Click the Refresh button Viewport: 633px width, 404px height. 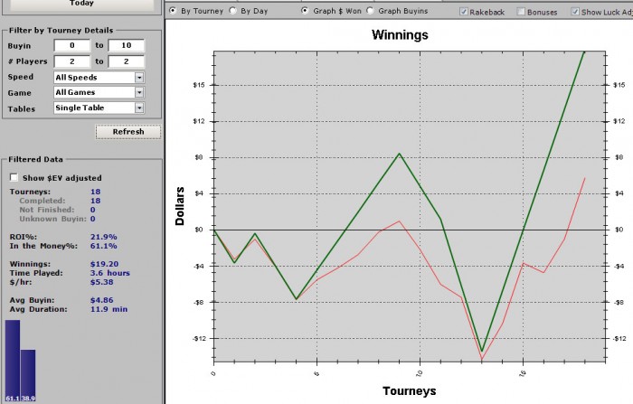[x=128, y=132]
